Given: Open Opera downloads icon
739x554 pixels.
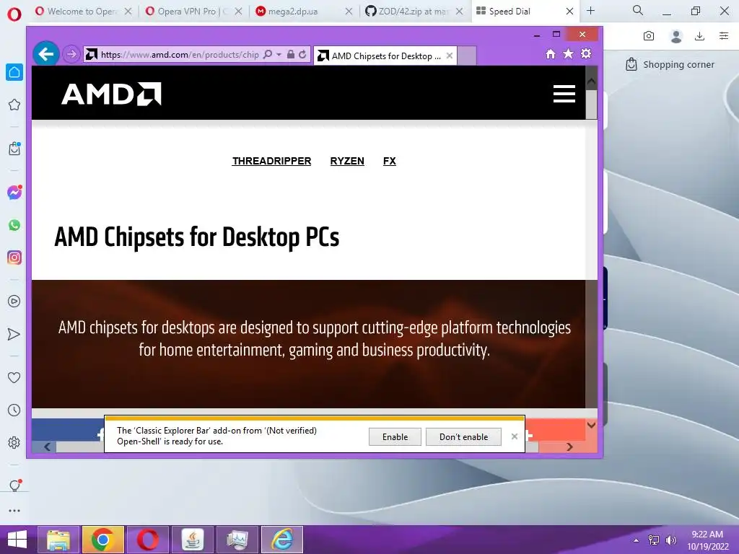Looking at the screenshot, I should point(700,36).
